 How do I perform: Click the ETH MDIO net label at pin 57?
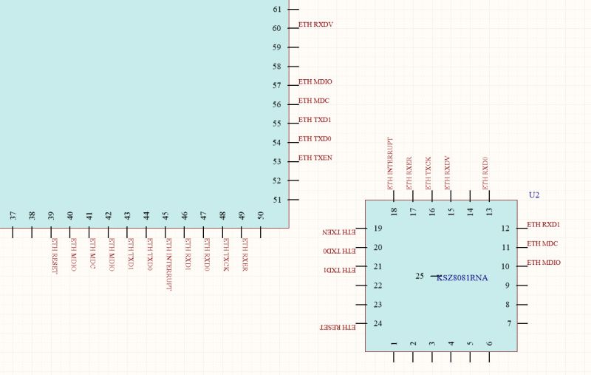[315, 81]
